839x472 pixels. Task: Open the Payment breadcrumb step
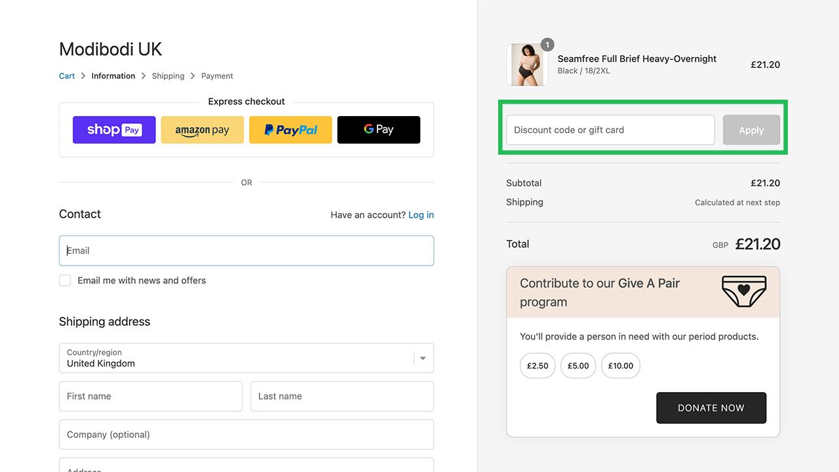[217, 76]
